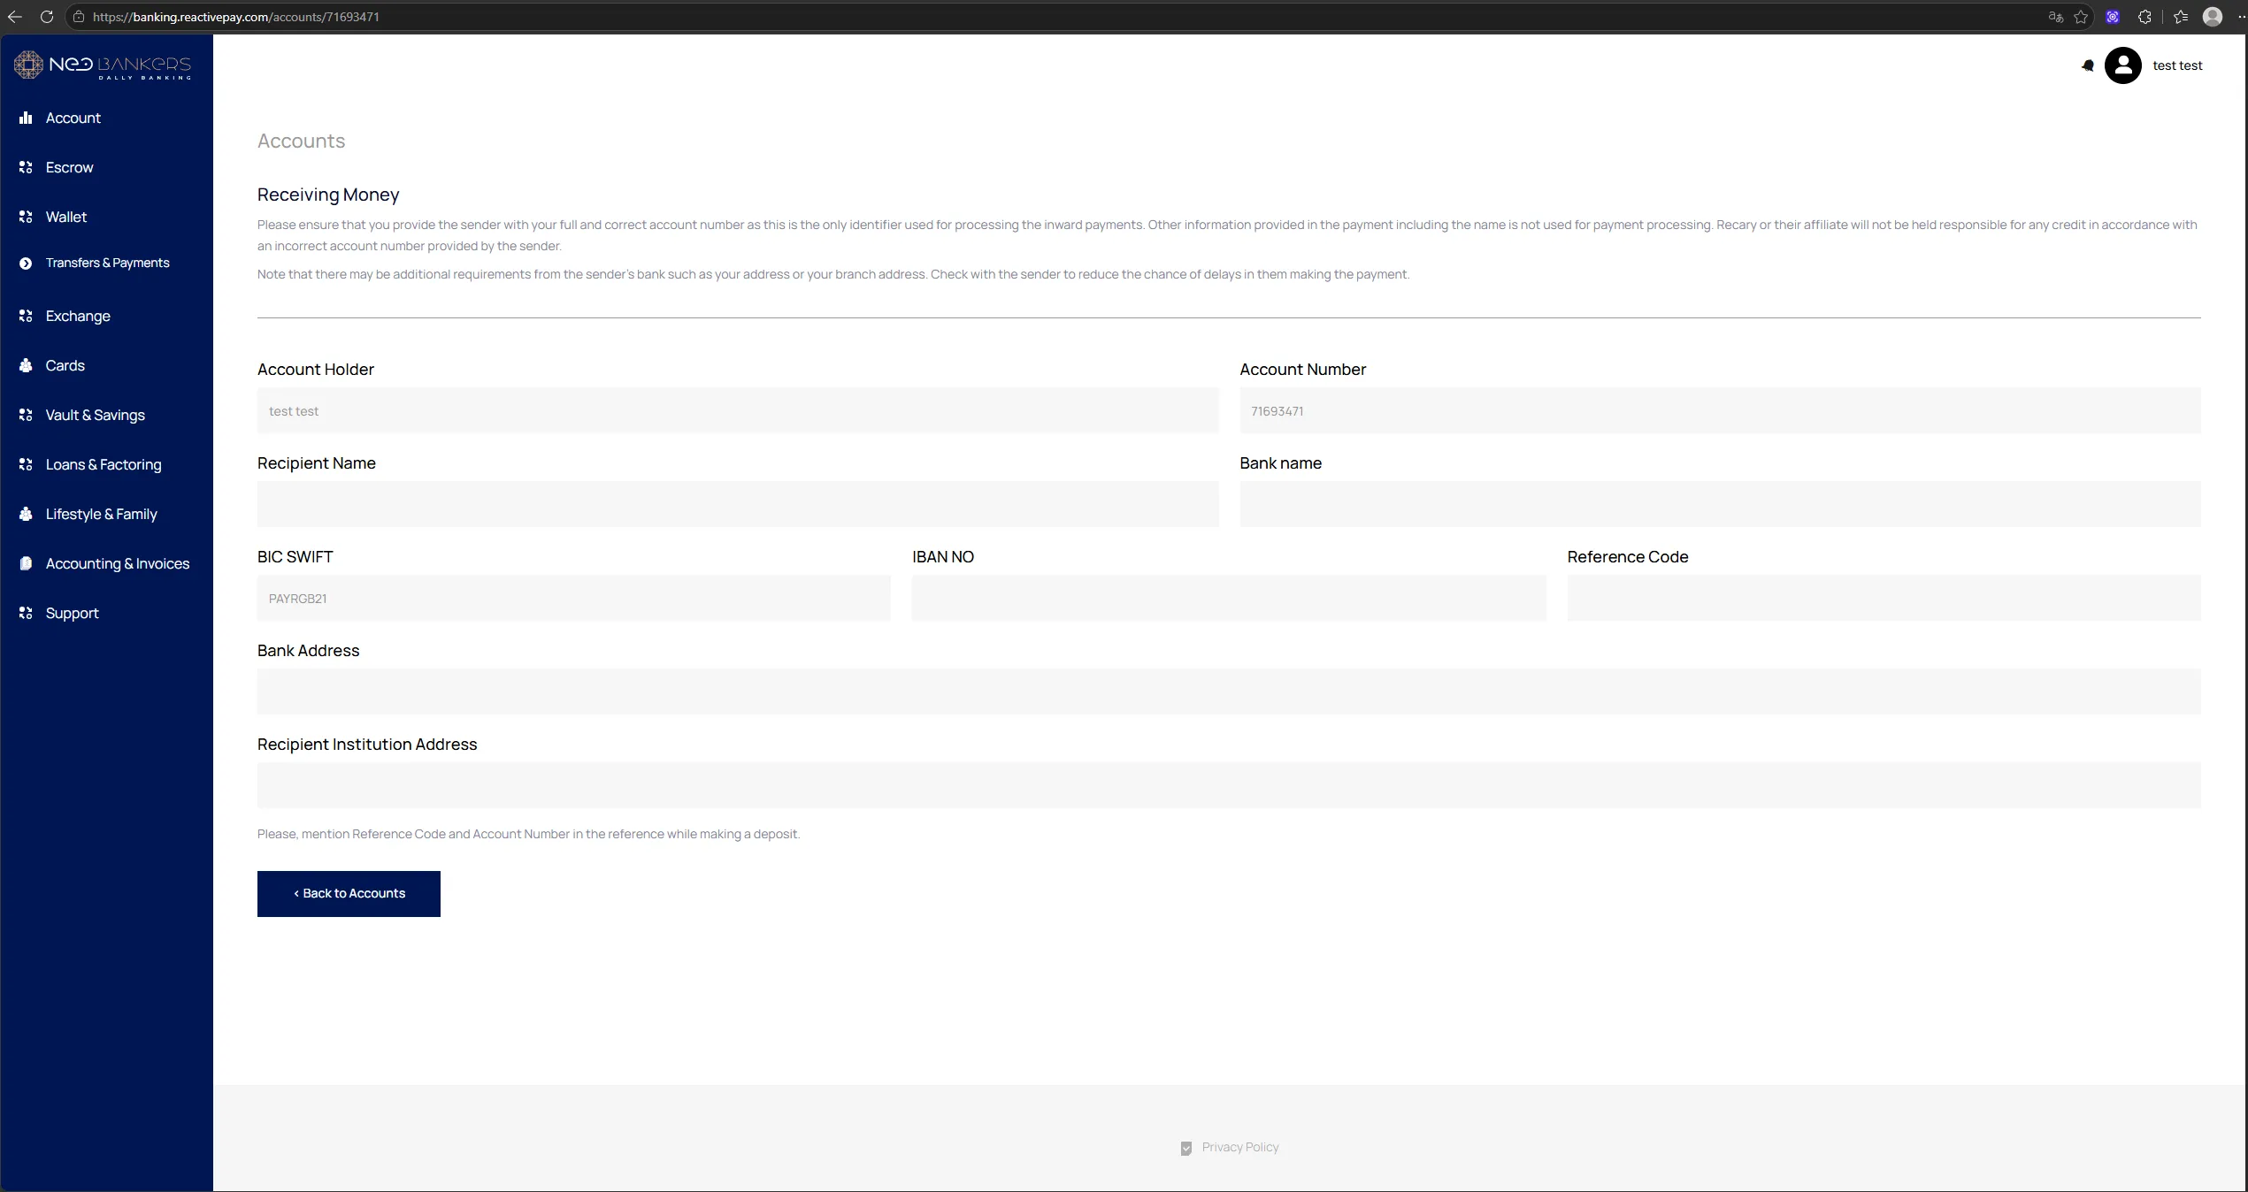Click the test test username

pyautogui.click(x=2177, y=65)
